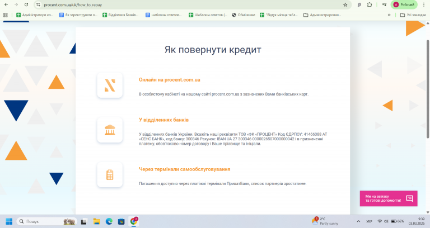Click the bank requisites paragraph with IBAN

click(233, 139)
